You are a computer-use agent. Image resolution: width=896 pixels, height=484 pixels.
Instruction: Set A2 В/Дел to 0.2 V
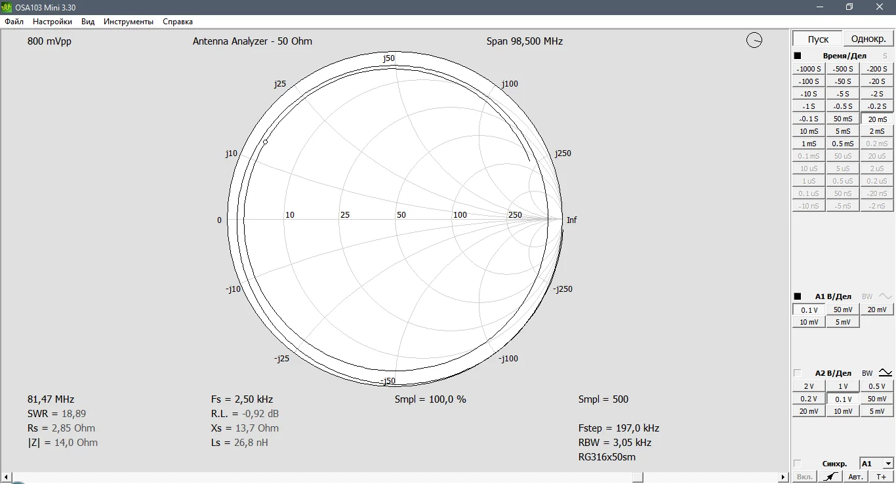[809, 399]
